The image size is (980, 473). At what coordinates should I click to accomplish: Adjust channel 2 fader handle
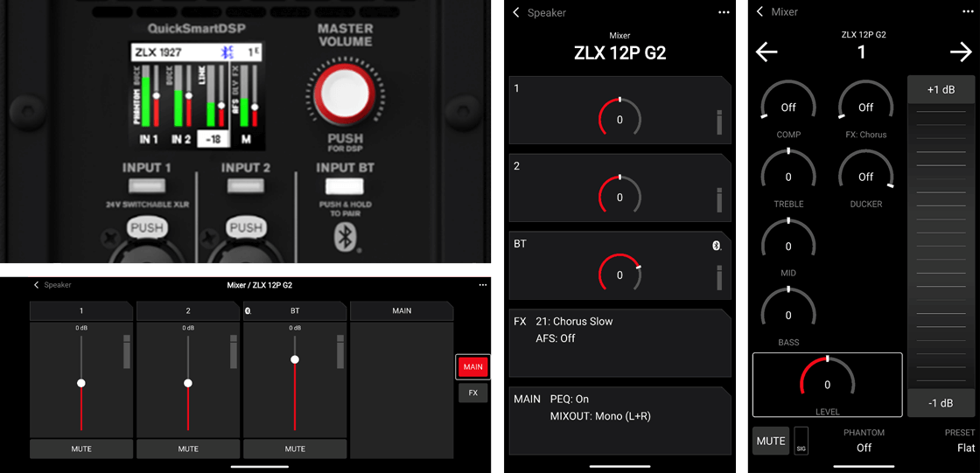[188, 383]
